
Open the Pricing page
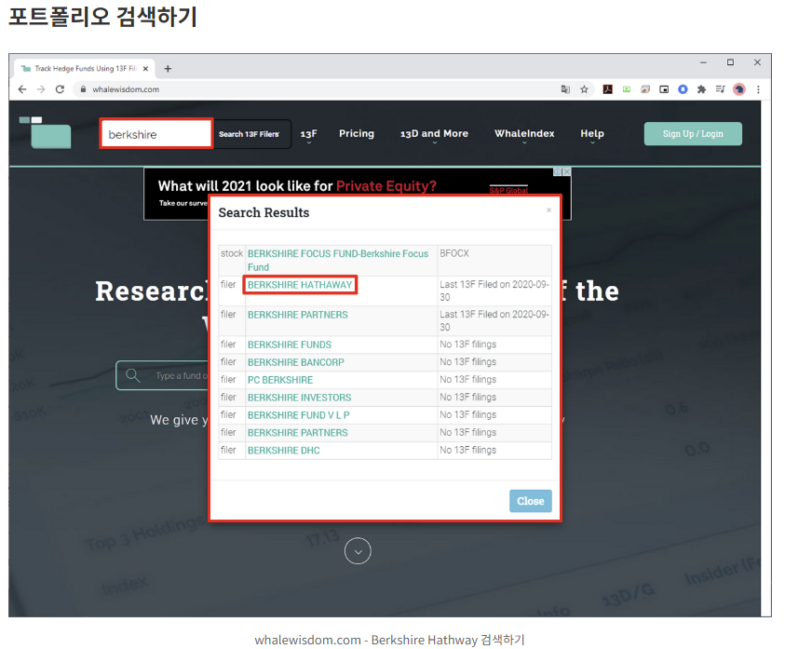tap(357, 134)
